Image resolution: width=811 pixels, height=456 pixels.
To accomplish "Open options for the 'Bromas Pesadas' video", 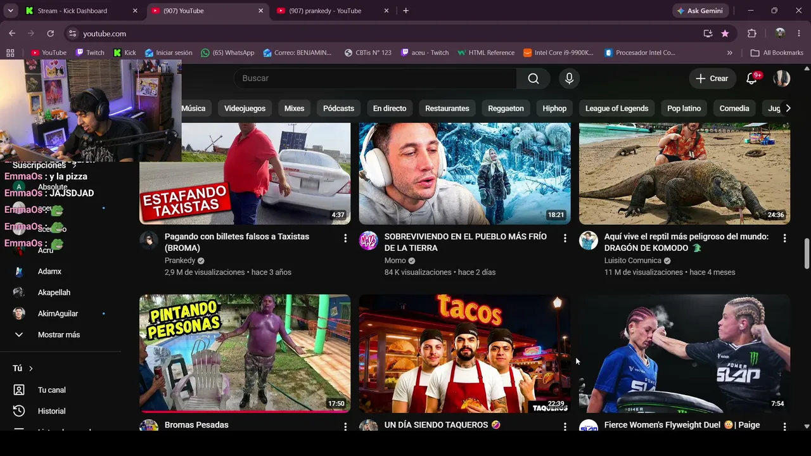I will 345,427.
